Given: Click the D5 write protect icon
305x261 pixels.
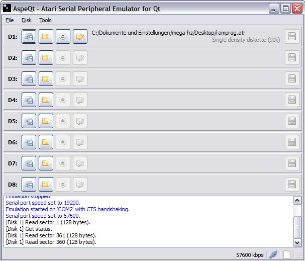Looking at the screenshot, I should click(x=80, y=121).
